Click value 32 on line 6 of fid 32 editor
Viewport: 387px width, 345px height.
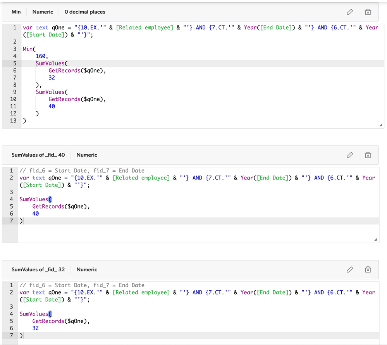coord(36,328)
